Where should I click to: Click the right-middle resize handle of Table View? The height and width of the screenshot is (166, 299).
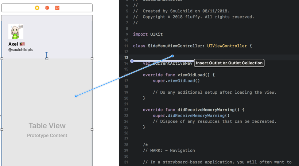point(92,129)
